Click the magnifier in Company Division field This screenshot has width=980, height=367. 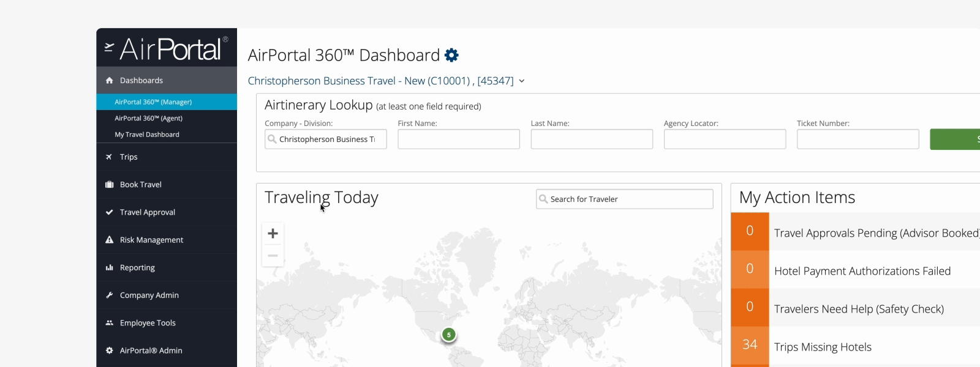tap(272, 139)
